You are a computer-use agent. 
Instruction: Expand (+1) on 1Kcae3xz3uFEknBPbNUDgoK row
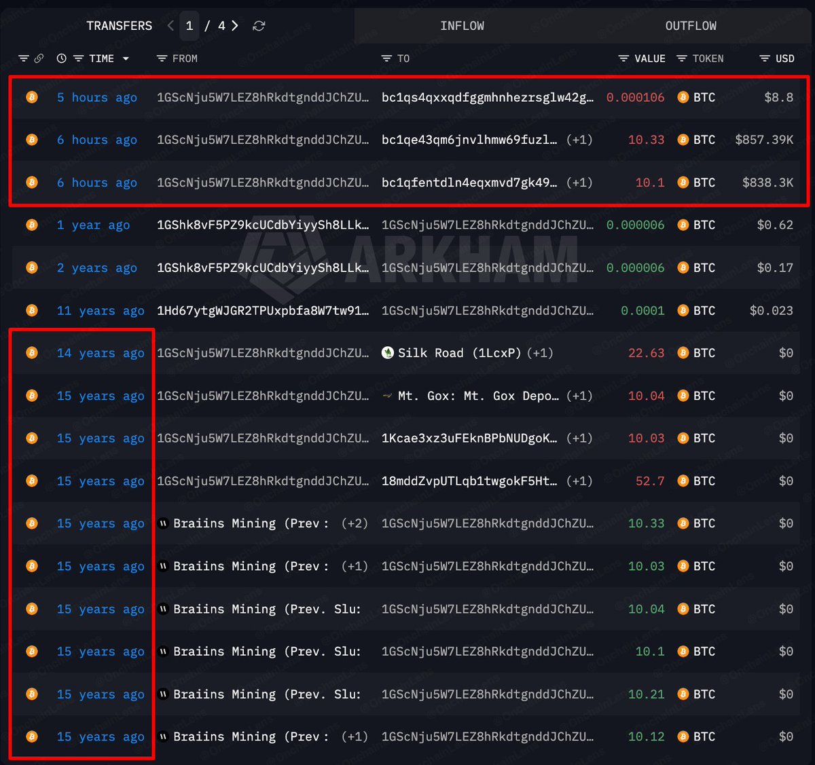[579, 439]
